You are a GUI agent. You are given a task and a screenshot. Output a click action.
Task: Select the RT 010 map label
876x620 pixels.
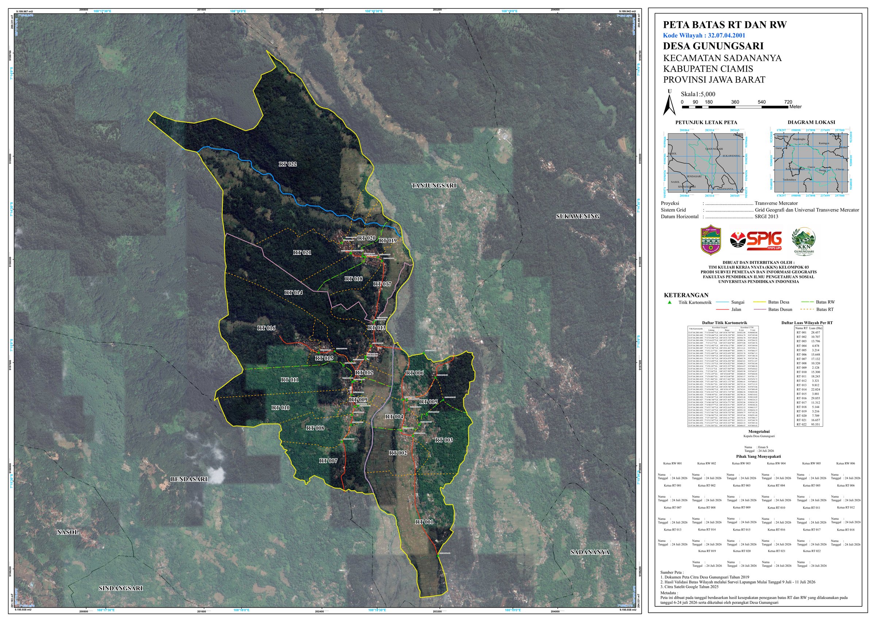click(x=280, y=408)
